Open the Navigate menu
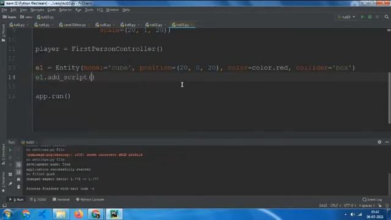This screenshot has height=220, width=391. tap(37, 10)
